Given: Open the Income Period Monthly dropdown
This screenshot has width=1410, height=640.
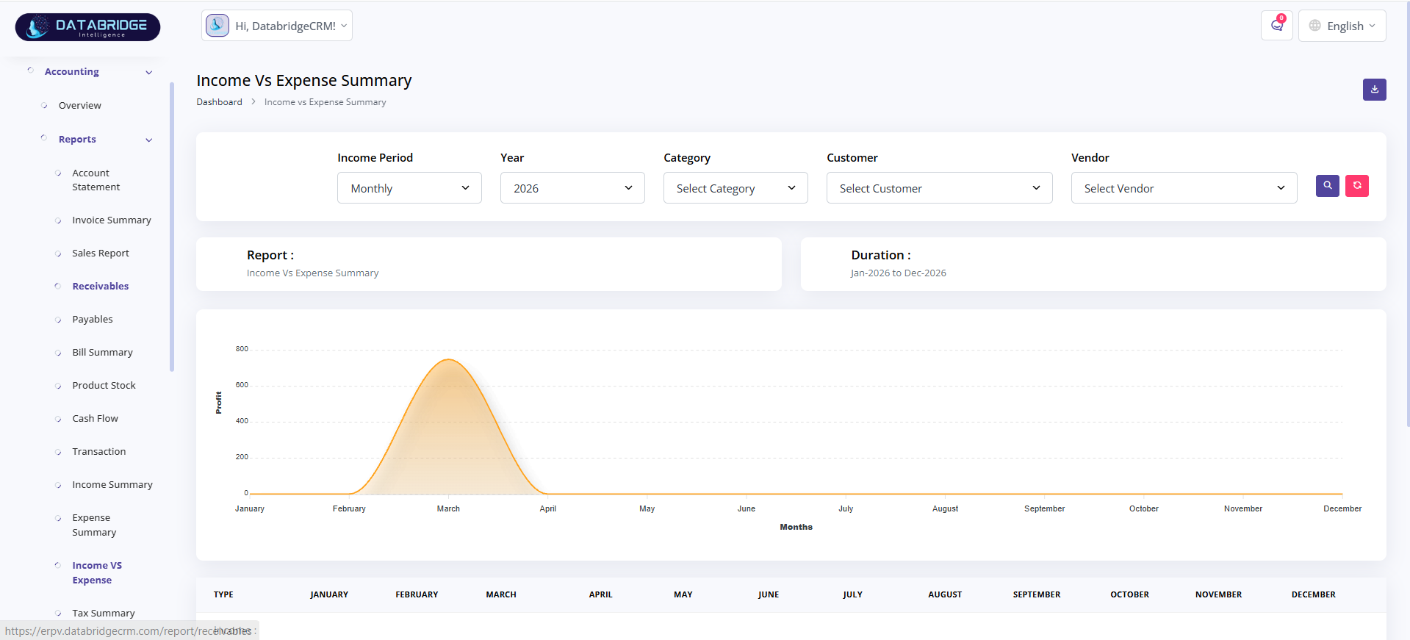Looking at the screenshot, I should click(409, 188).
